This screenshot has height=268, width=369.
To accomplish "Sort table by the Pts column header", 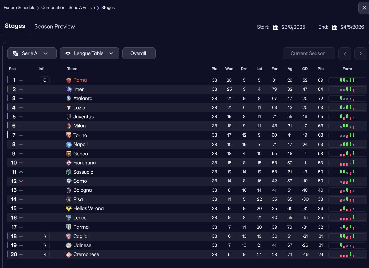I will coord(320,69).
